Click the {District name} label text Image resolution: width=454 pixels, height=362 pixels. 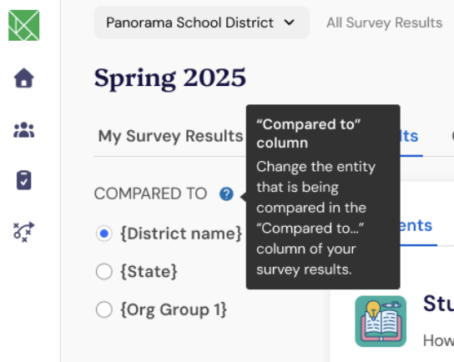(181, 234)
